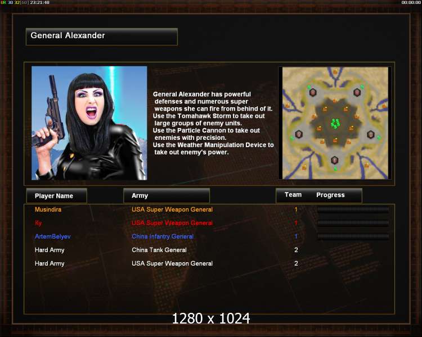Click start position marker 1 on minimap
The image size is (422, 337).
(335, 161)
